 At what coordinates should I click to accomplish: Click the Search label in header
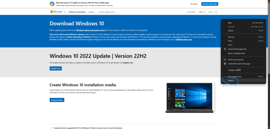coord(201,12)
